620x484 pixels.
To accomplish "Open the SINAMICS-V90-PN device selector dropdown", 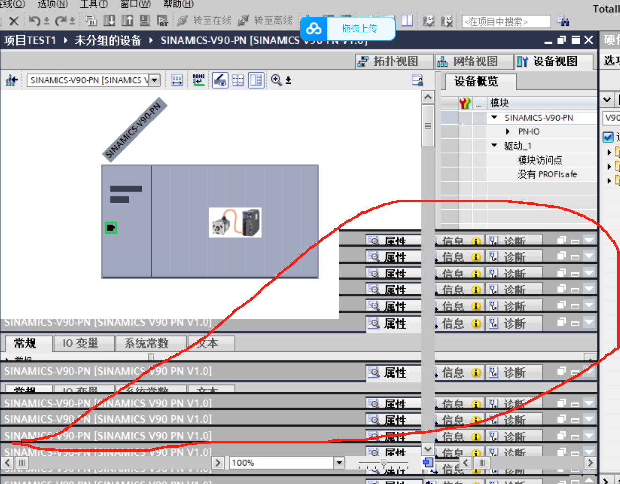I will (155, 80).
